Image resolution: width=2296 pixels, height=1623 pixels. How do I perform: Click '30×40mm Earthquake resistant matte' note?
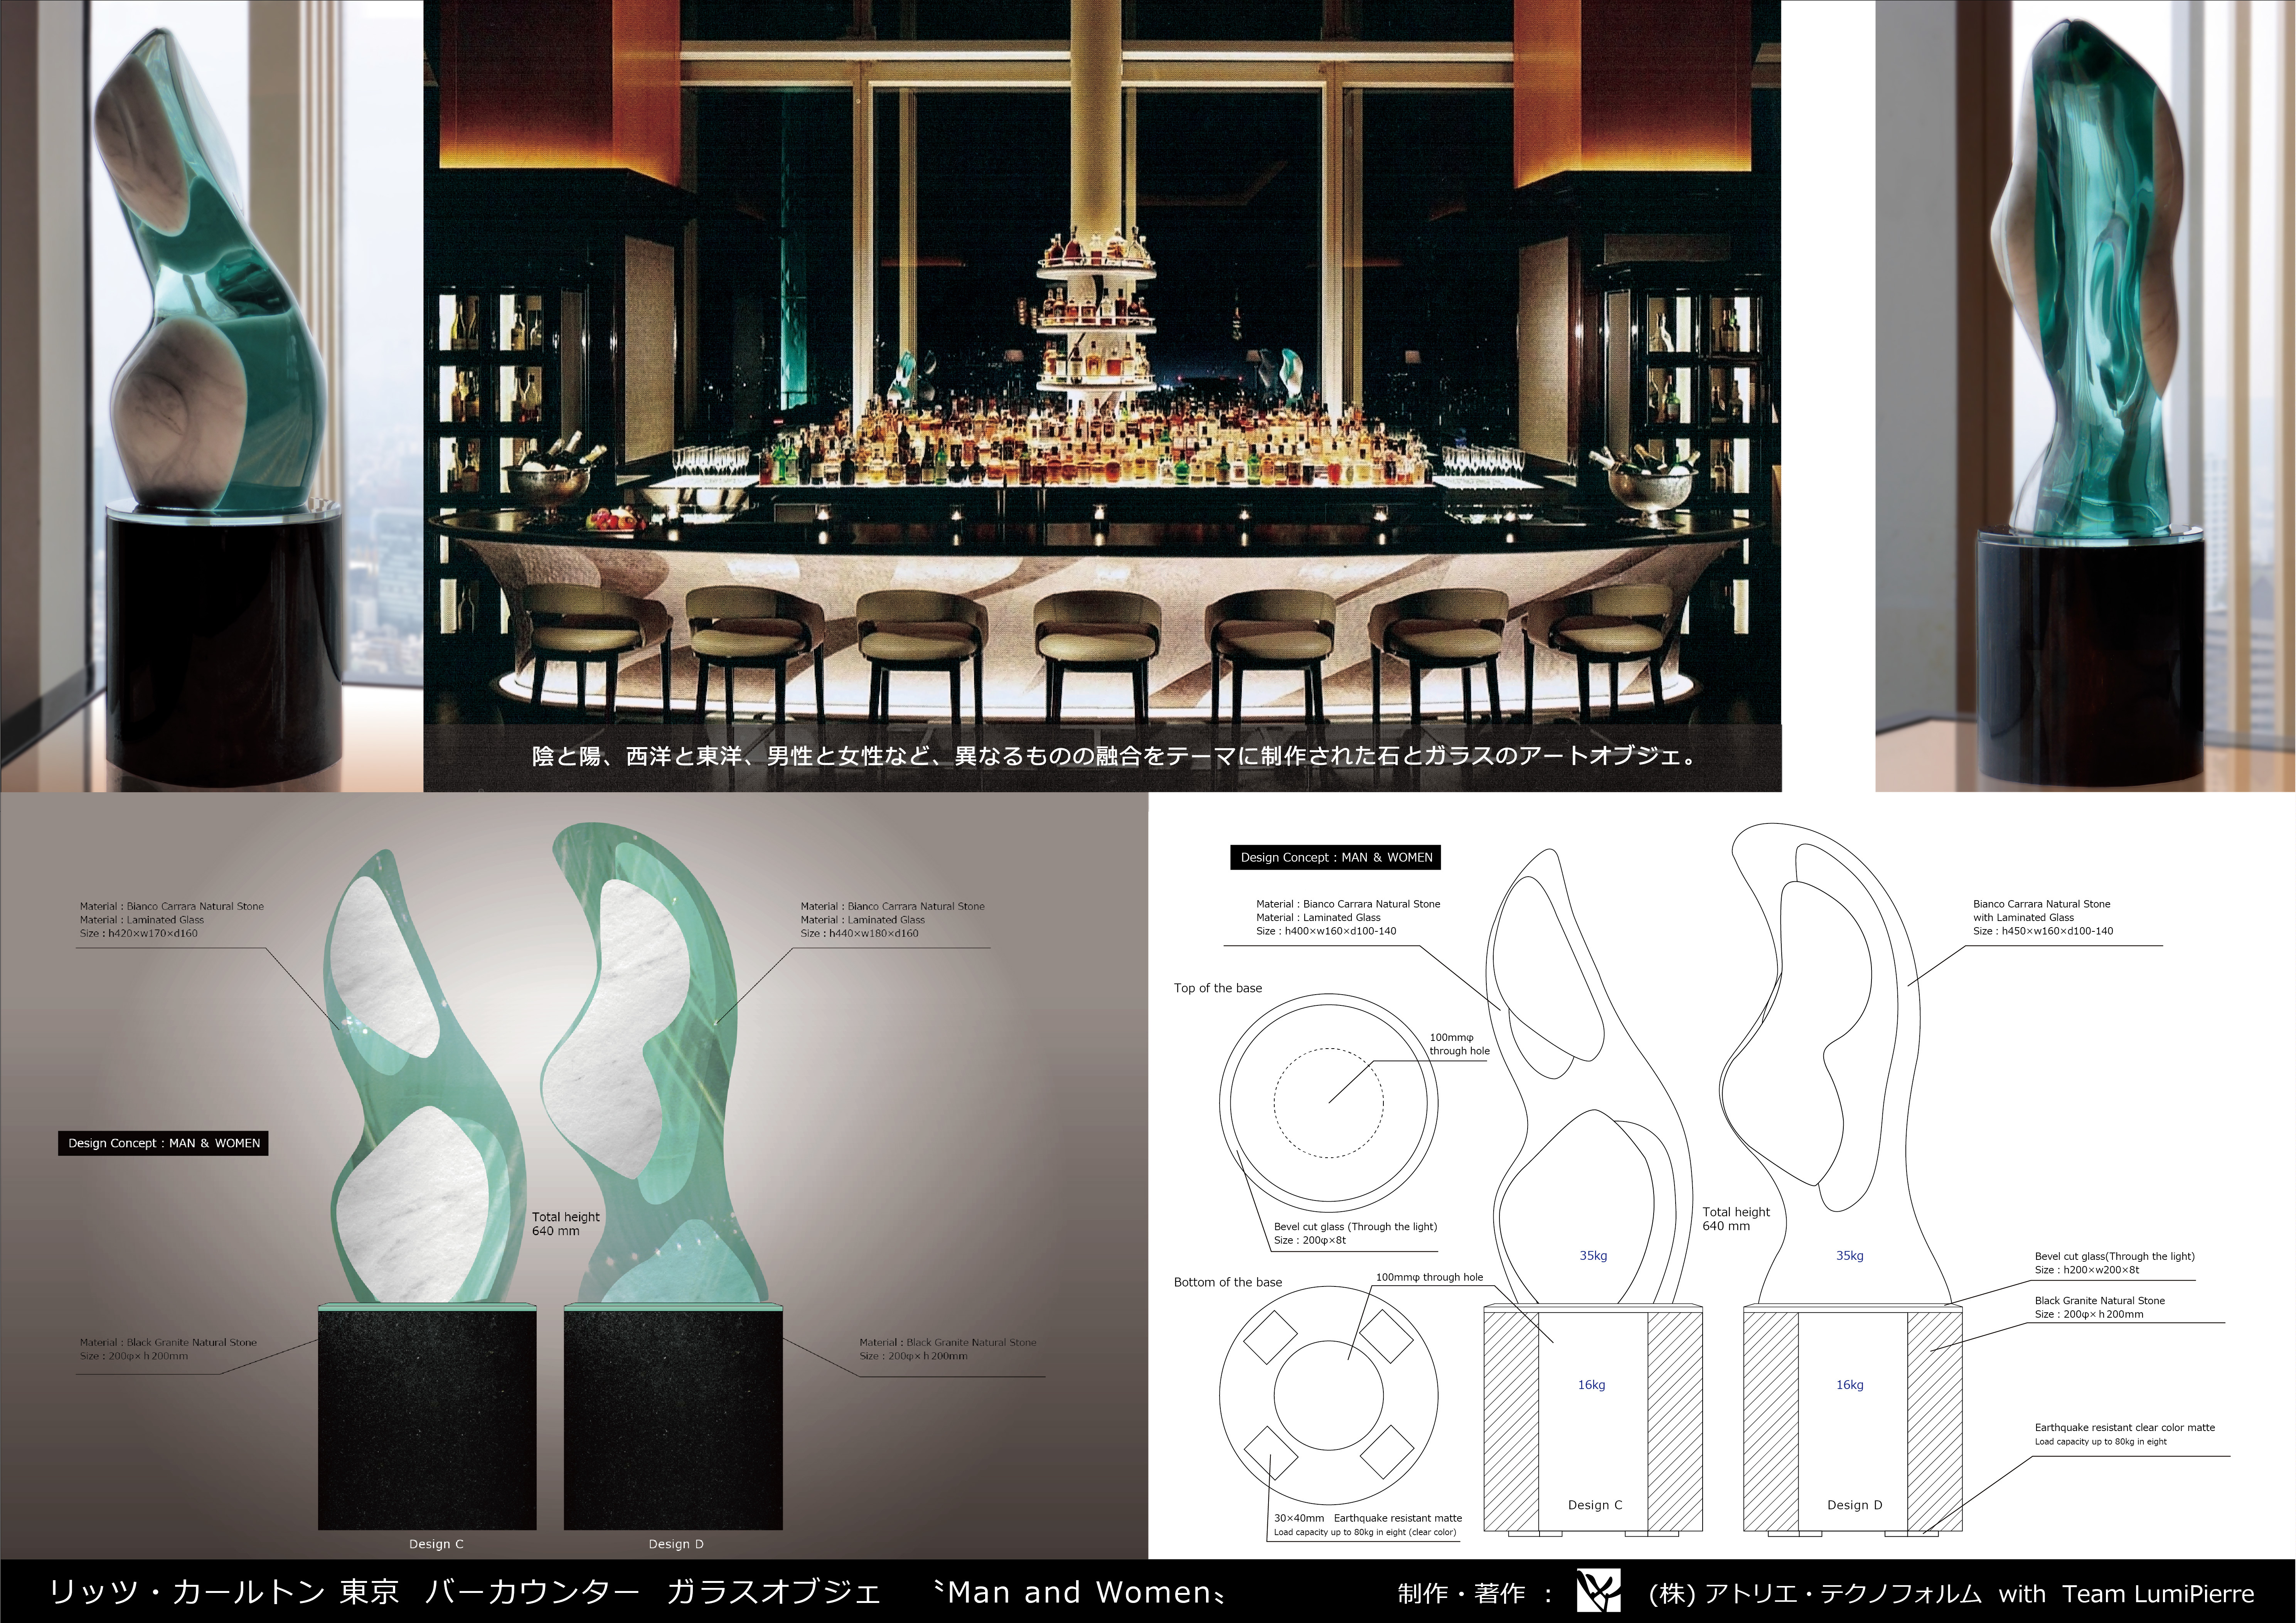[x=1368, y=1518]
